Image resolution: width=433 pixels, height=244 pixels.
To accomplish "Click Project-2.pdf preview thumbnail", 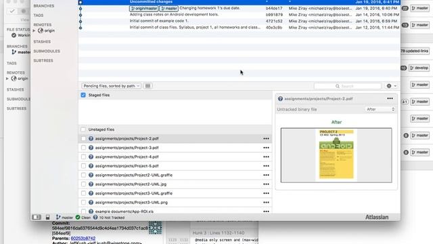I will [336, 155].
